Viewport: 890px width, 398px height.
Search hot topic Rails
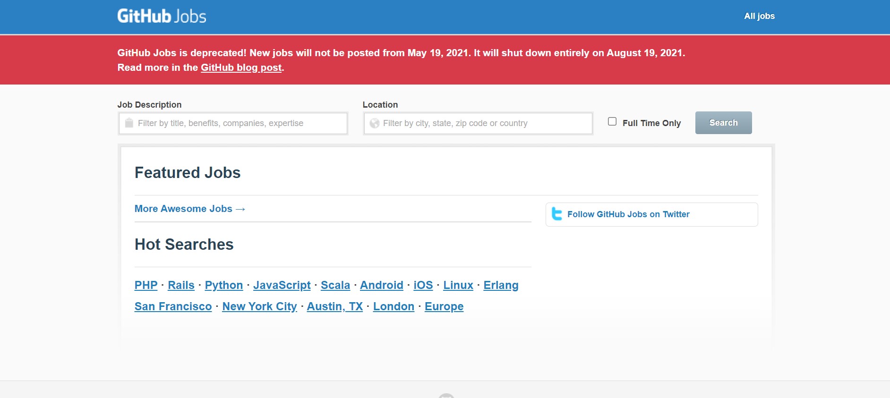pos(181,285)
